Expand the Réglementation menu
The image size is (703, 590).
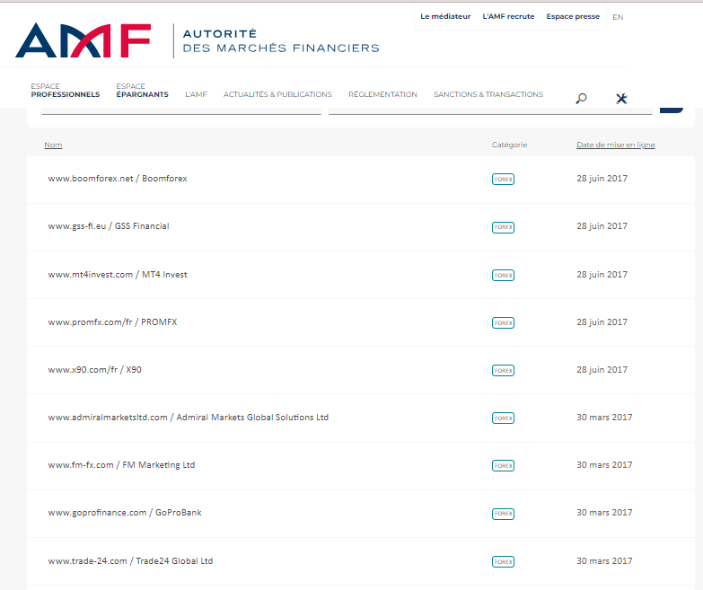(x=382, y=94)
